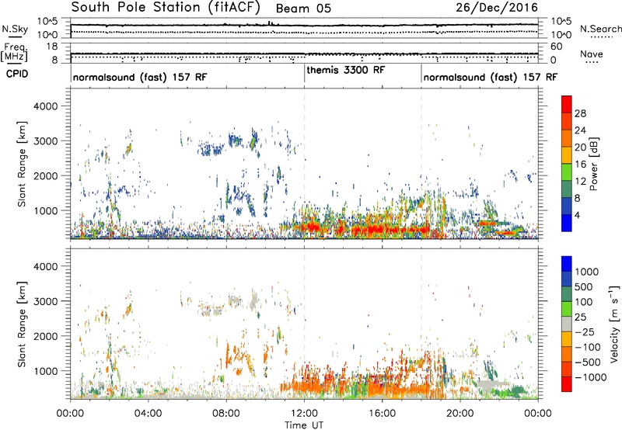
Task: Click the '1000' tick on the Velocity colorbar
Action: [587, 272]
